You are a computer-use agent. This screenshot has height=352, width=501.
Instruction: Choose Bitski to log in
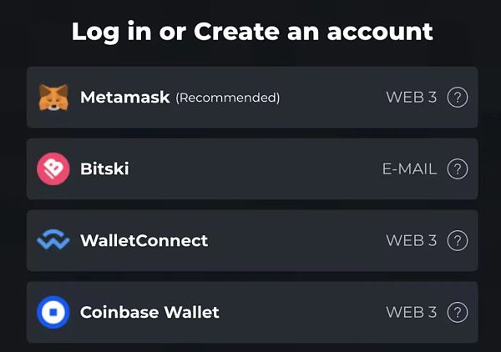pos(104,169)
